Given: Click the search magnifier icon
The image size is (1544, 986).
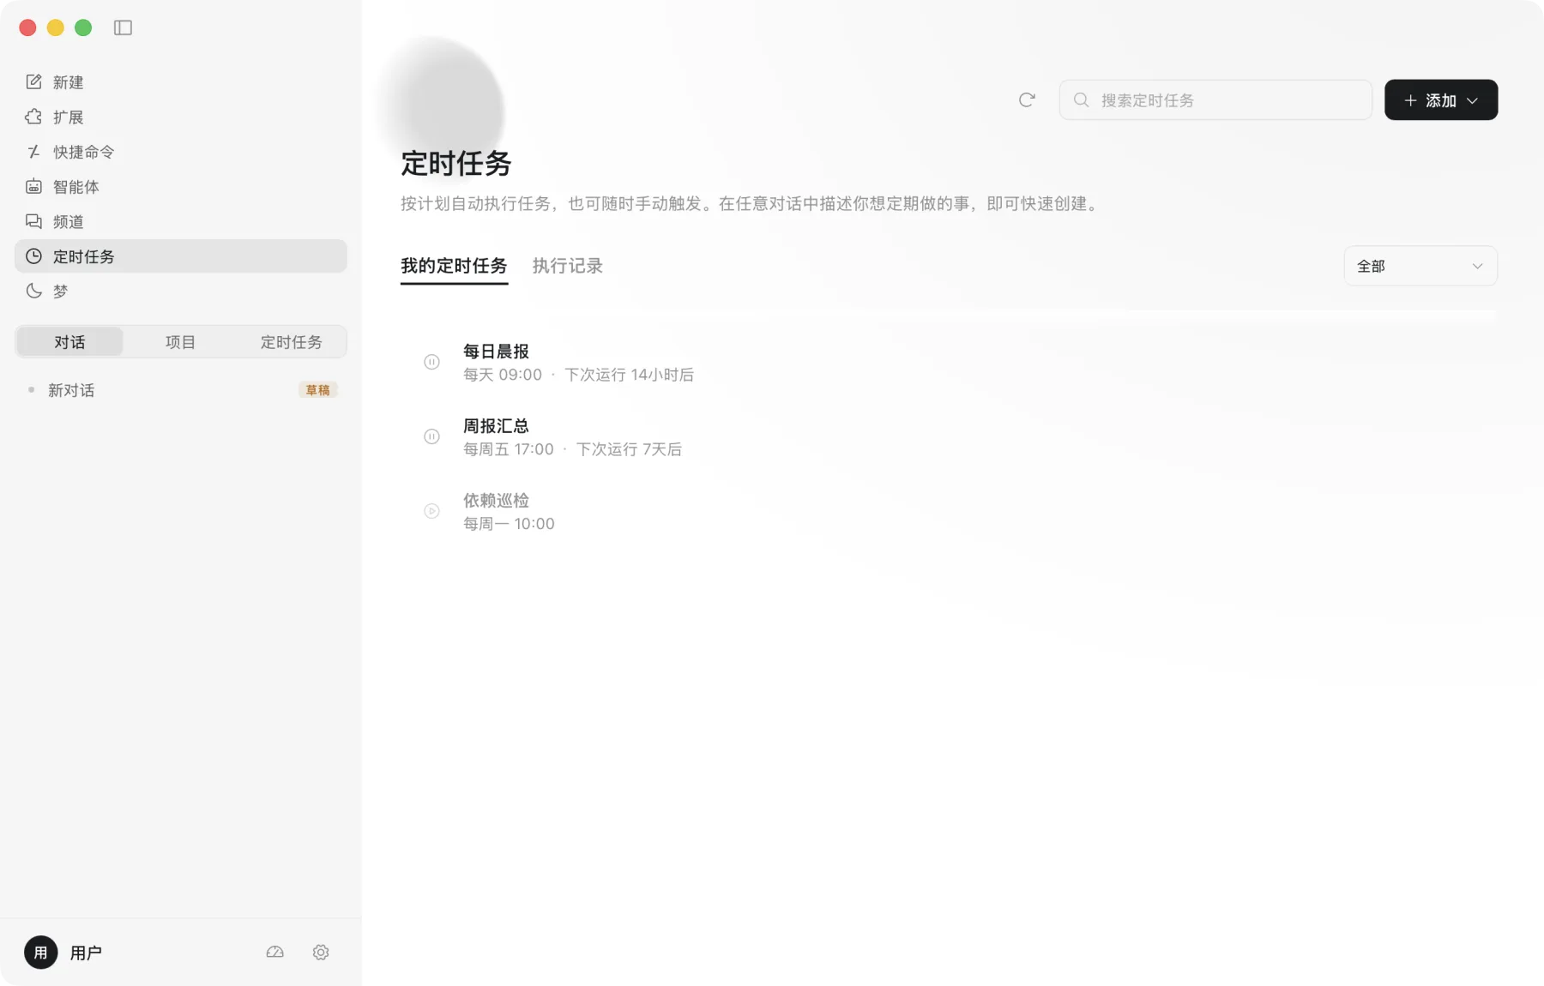Looking at the screenshot, I should click(1082, 100).
